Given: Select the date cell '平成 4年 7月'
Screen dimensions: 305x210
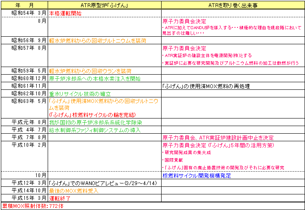Looking at the screenshot, I should (24, 130).
